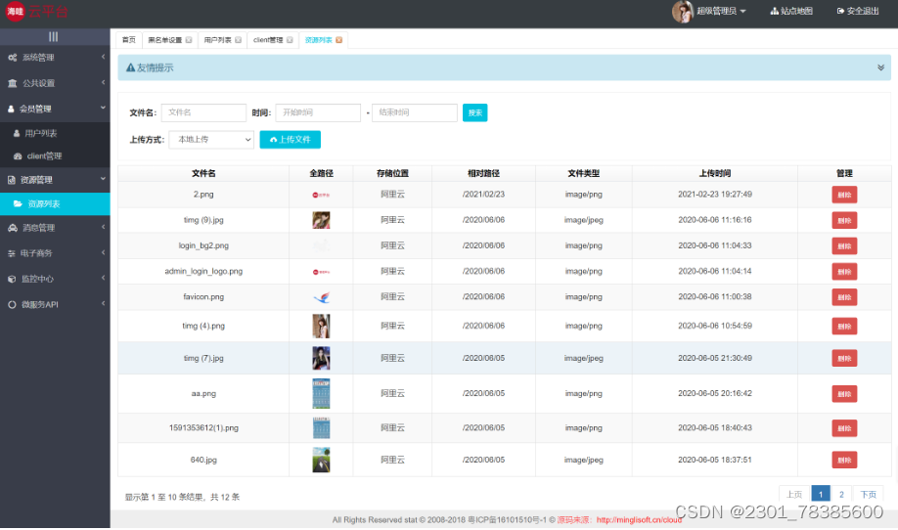Click the 监控中心 cube icon
The height and width of the screenshot is (530, 898).
(x=12, y=279)
